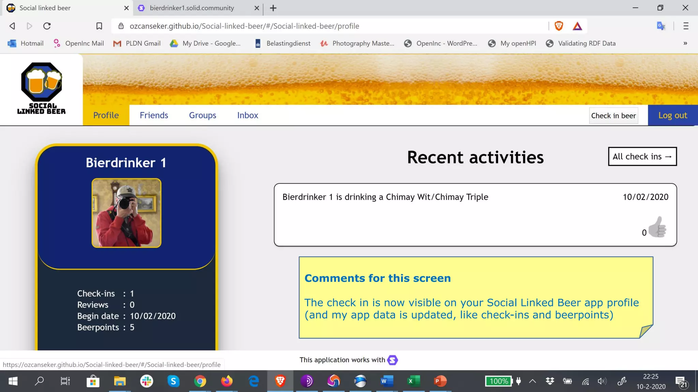The image size is (698, 392).
Task: Open a new browser tab
Action: (273, 8)
